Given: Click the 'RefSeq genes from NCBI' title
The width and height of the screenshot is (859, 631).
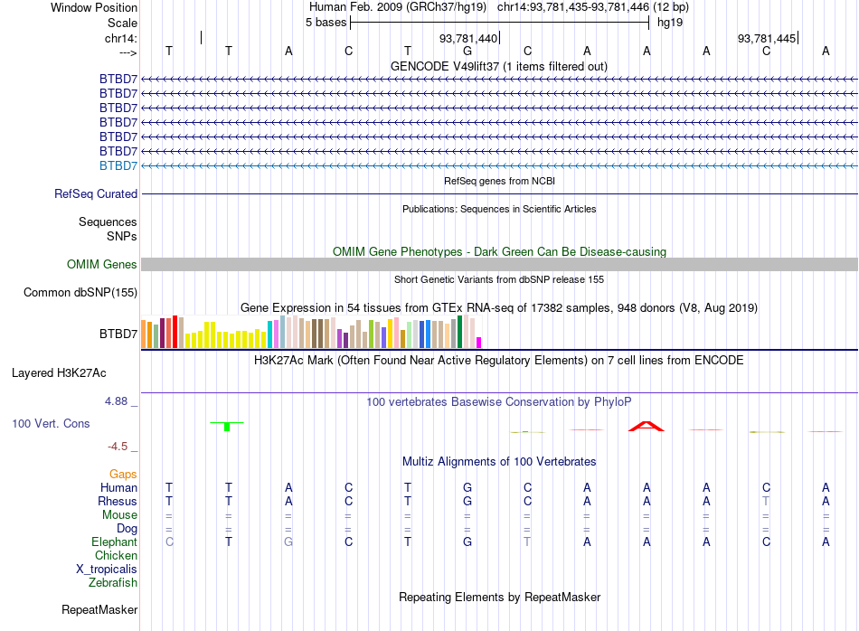Looking at the screenshot, I should click(500, 181).
